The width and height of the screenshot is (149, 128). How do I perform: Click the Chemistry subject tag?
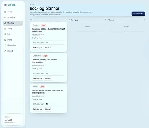click(x=37, y=56)
